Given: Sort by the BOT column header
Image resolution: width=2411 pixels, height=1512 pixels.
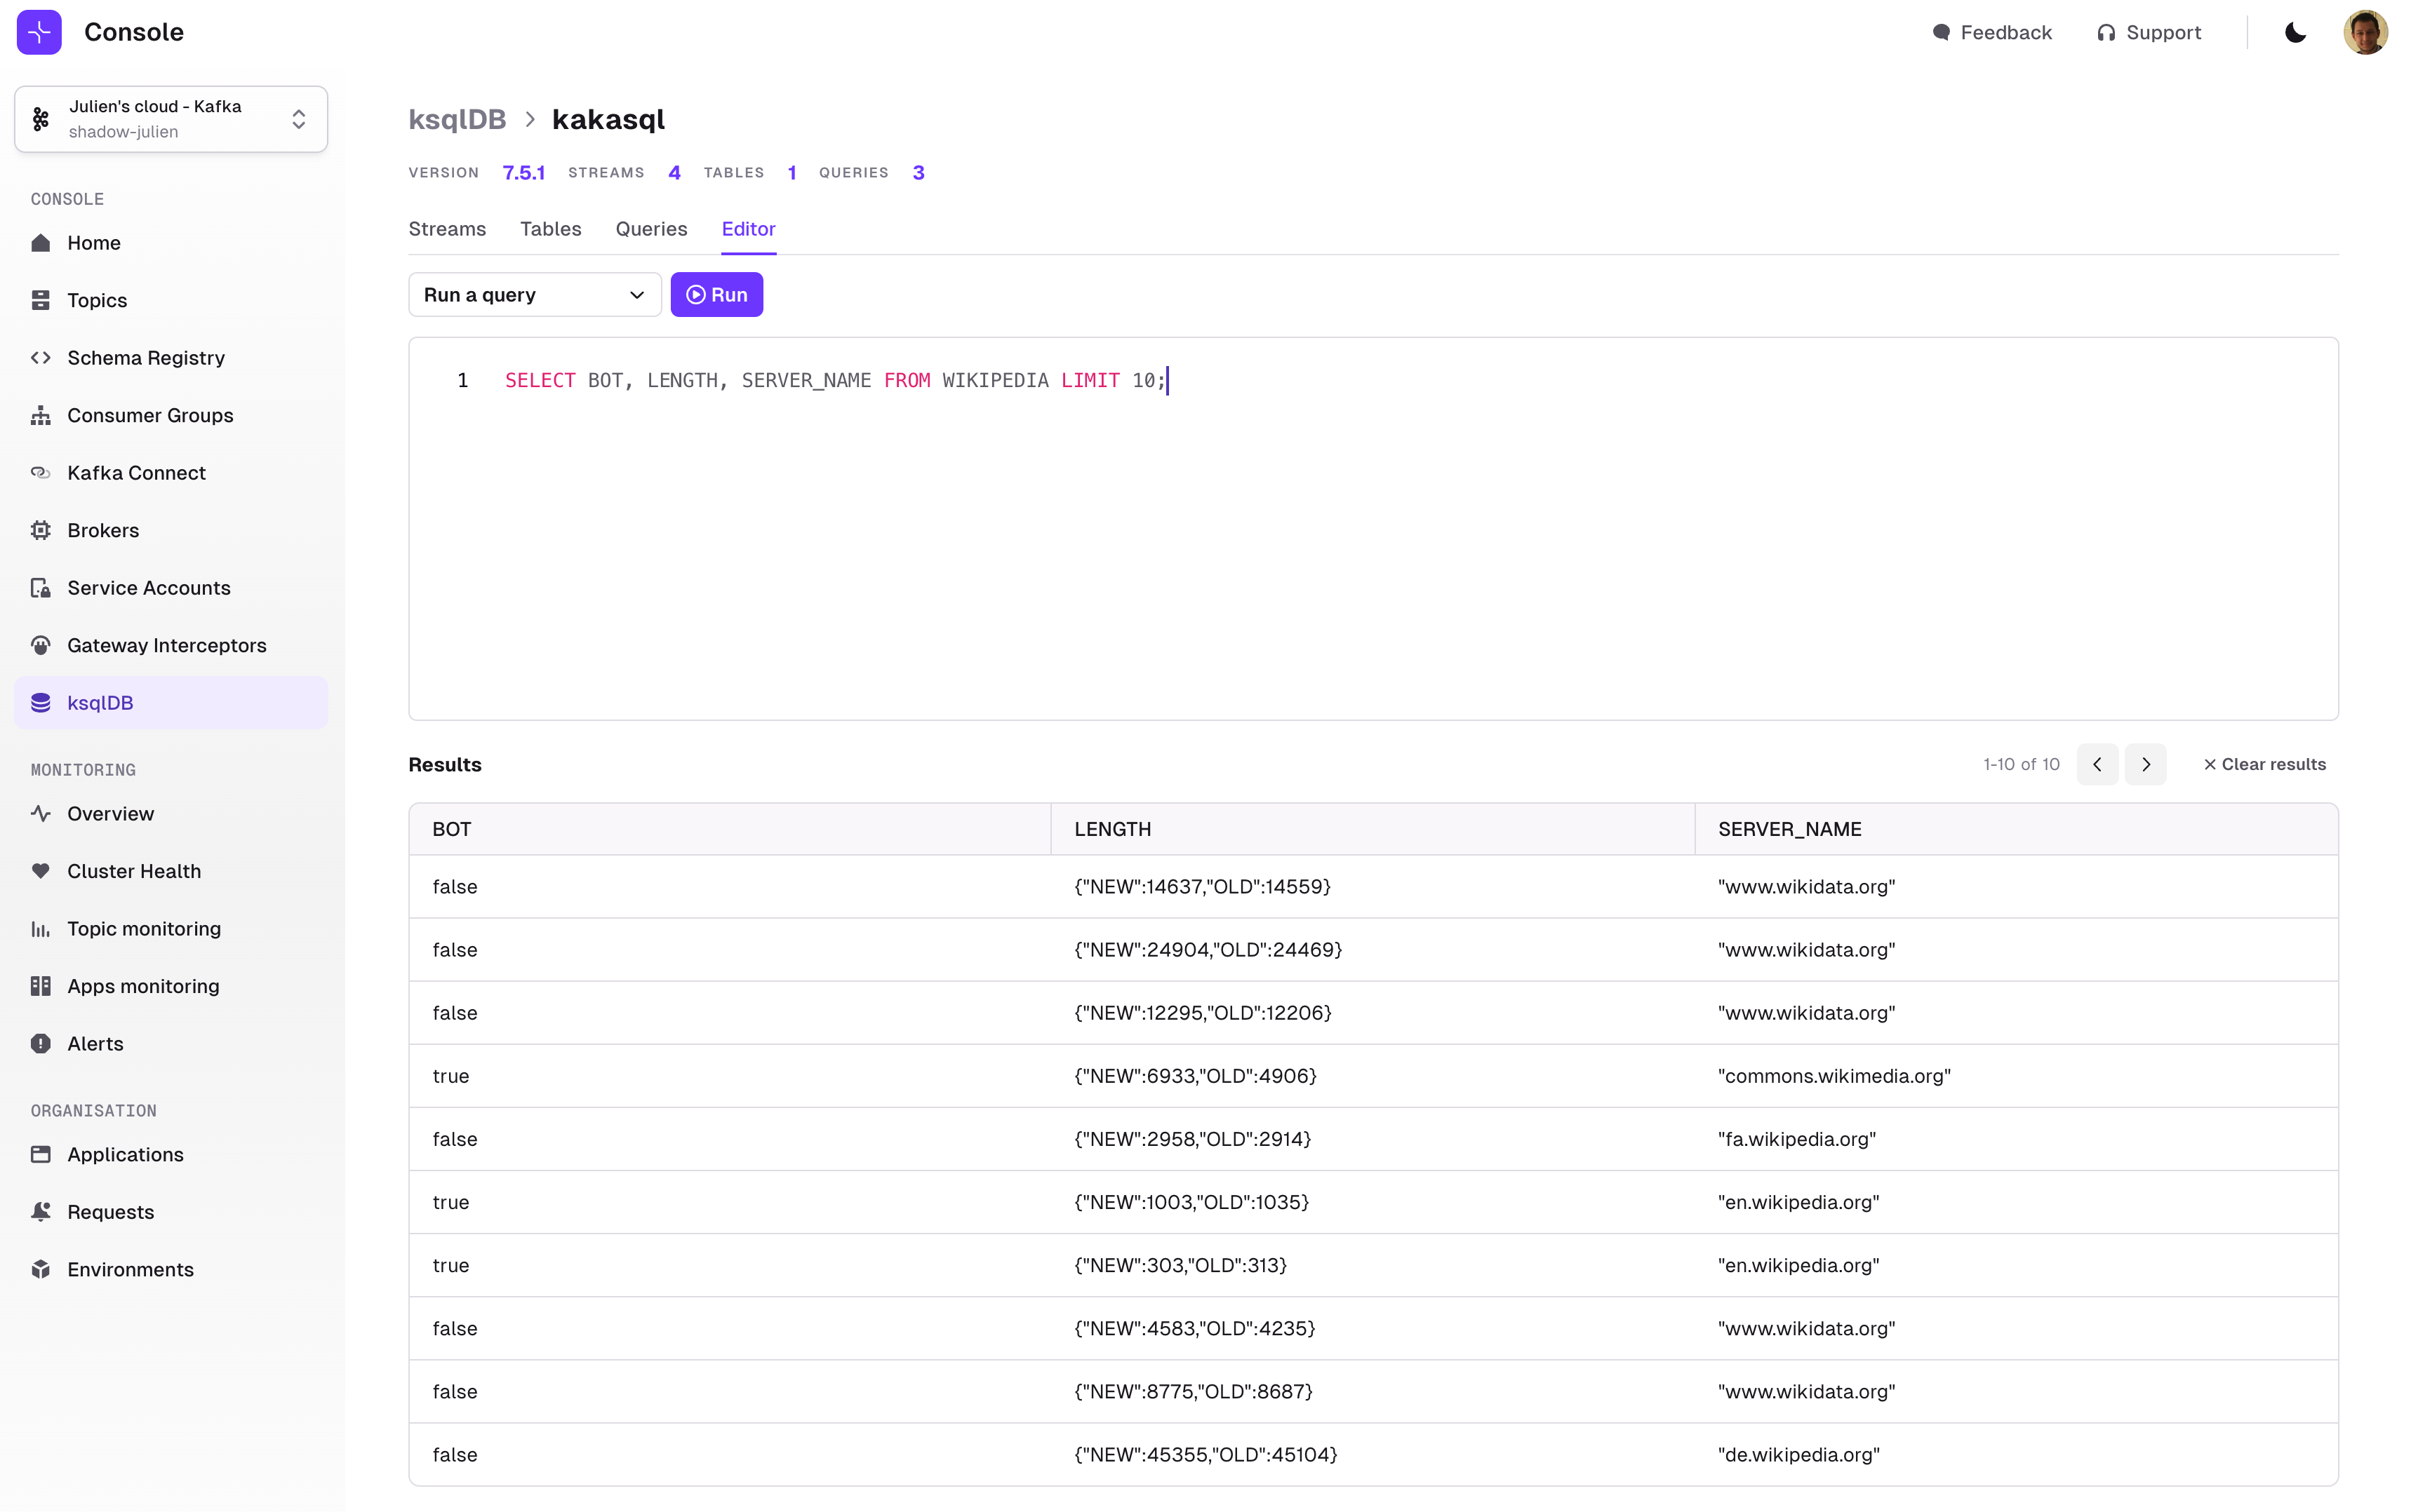Looking at the screenshot, I should (x=729, y=829).
